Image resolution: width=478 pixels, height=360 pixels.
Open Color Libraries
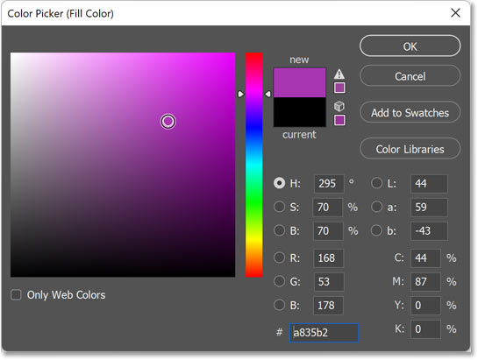(410, 149)
